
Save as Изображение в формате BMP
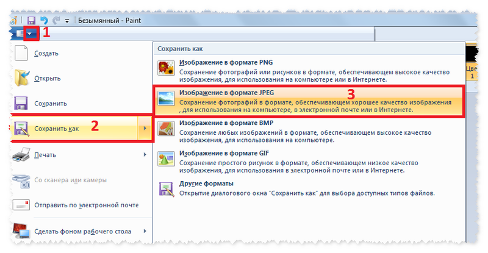click(309, 131)
